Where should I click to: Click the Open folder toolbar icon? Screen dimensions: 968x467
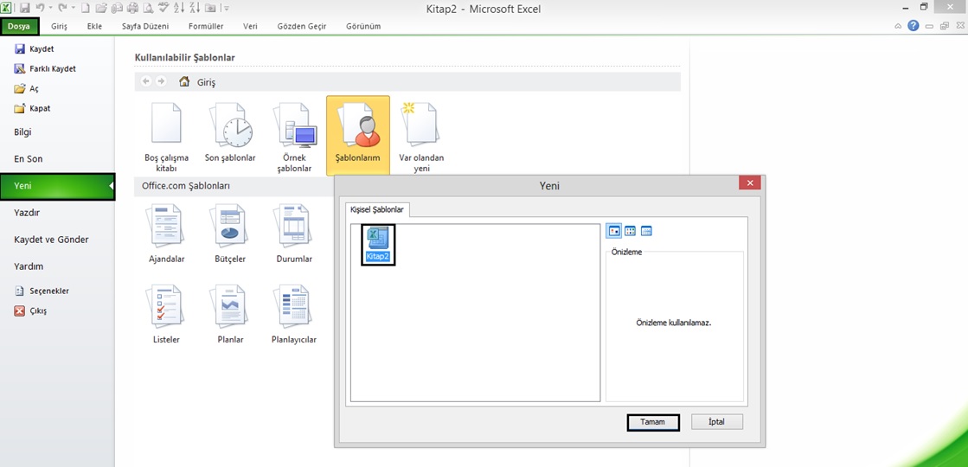tap(101, 8)
